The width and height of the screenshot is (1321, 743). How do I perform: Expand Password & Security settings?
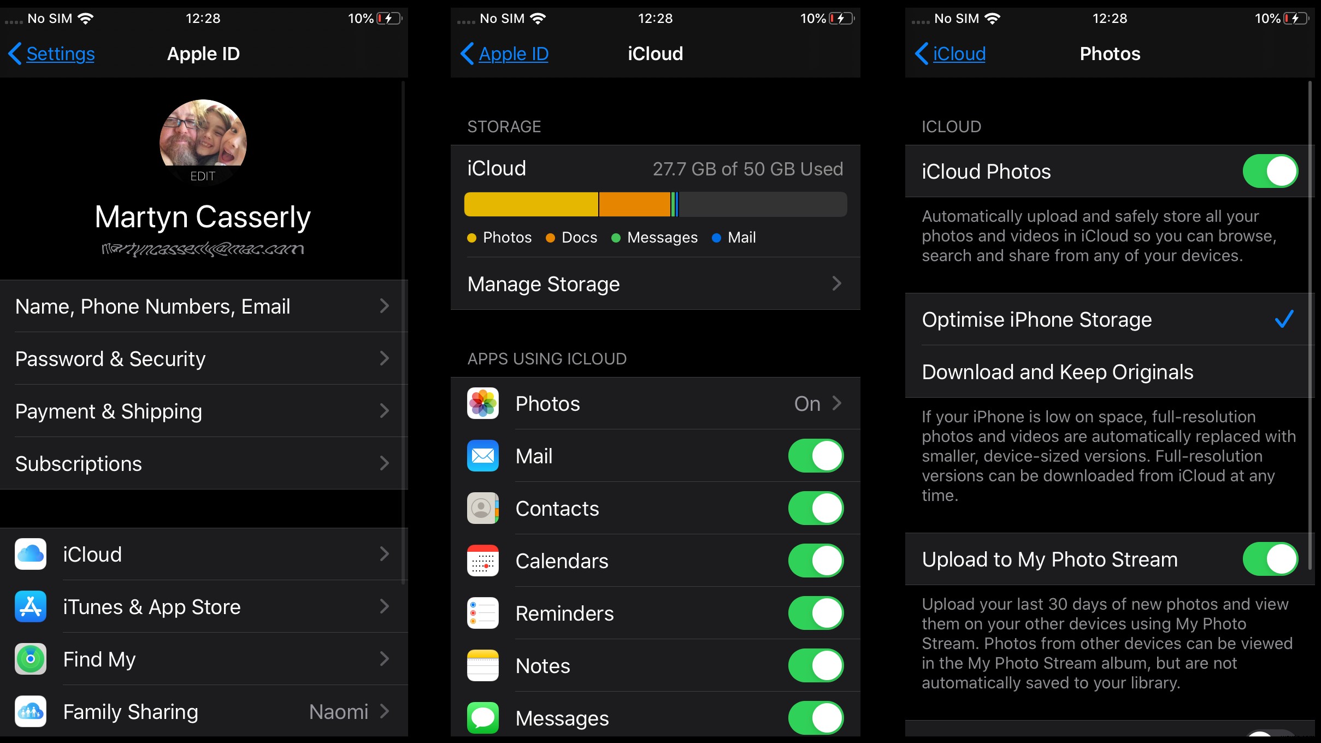(x=202, y=358)
